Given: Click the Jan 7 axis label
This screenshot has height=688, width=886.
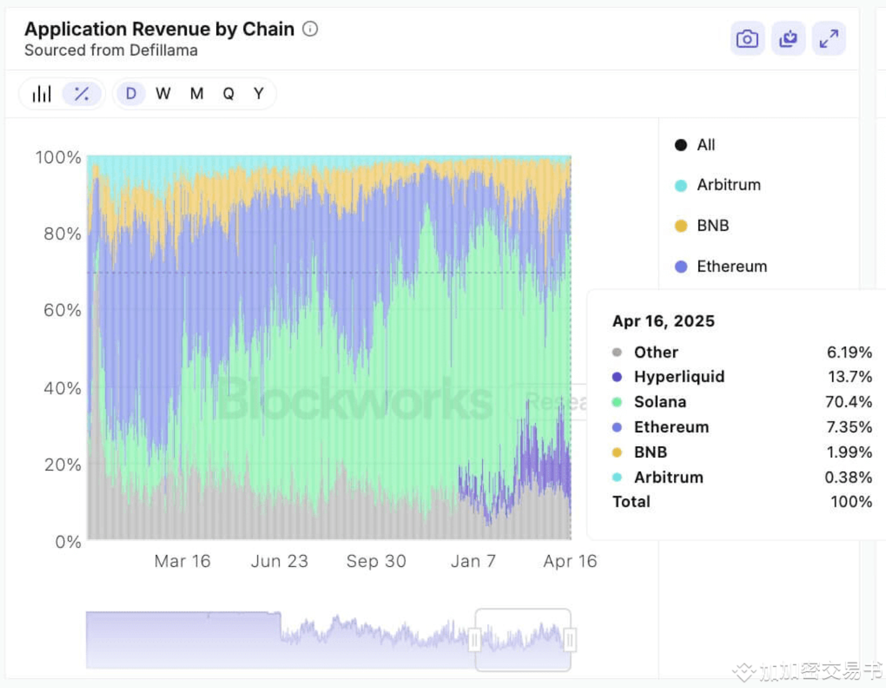Looking at the screenshot, I should (473, 561).
